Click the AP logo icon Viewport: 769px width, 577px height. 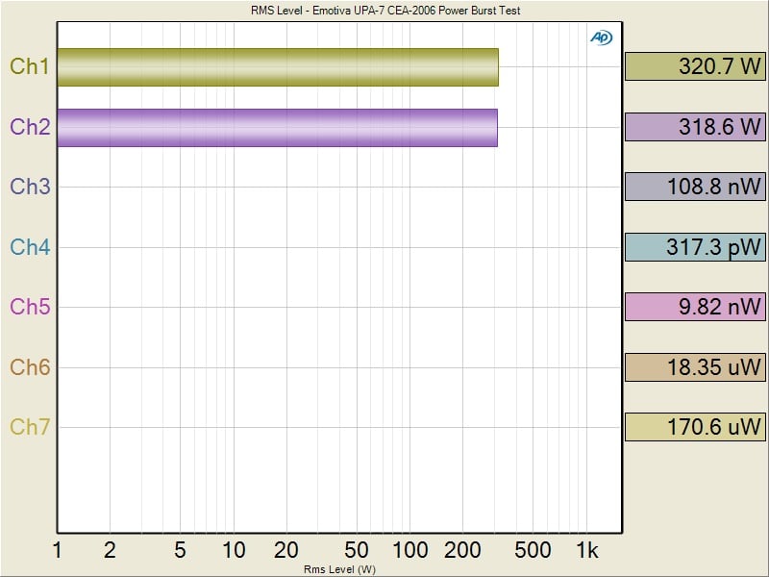[x=601, y=38]
